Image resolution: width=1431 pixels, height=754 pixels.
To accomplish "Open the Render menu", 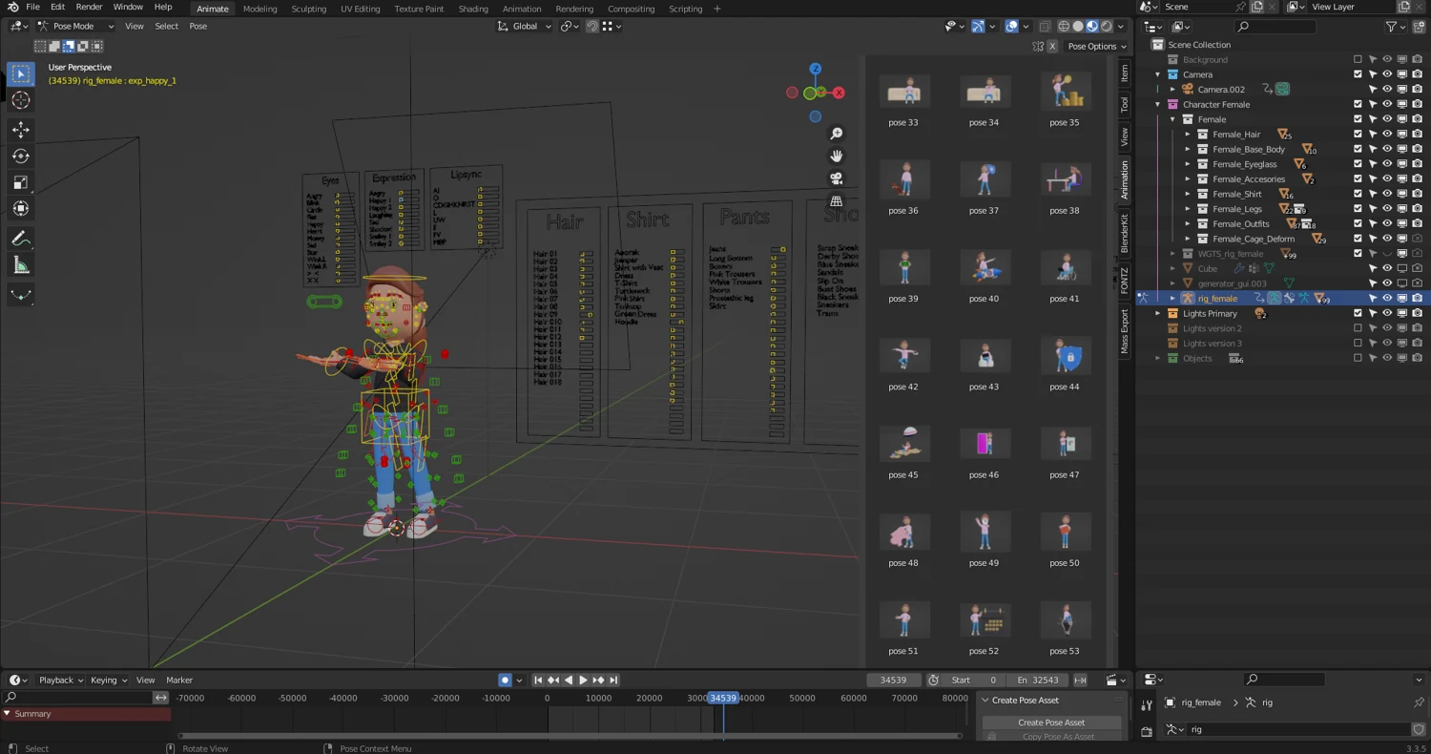I will (x=89, y=7).
